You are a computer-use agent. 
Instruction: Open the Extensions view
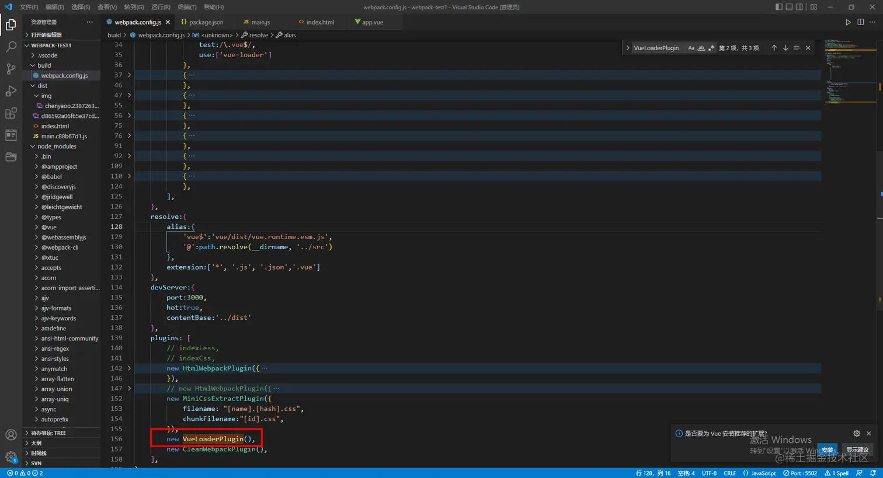[x=11, y=113]
